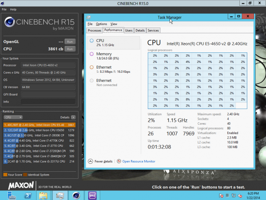Click the Task Manager title bar icon

point(89,17)
